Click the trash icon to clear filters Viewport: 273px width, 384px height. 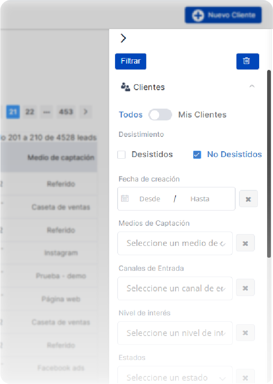(x=247, y=61)
